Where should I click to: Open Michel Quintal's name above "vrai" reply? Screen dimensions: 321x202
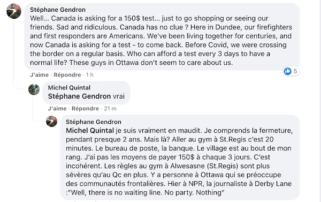(x=69, y=87)
